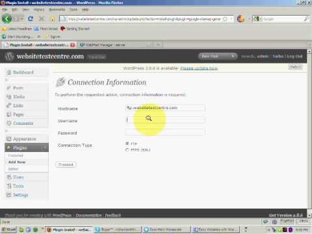This screenshot has height=234, width=312.
Task: Expand the Plugins menu arrow in sidebar
Action: coord(45,148)
